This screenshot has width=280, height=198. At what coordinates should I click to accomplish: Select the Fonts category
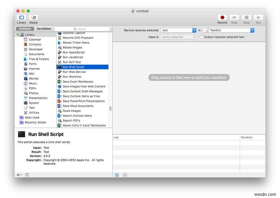click(x=33, y=64)
